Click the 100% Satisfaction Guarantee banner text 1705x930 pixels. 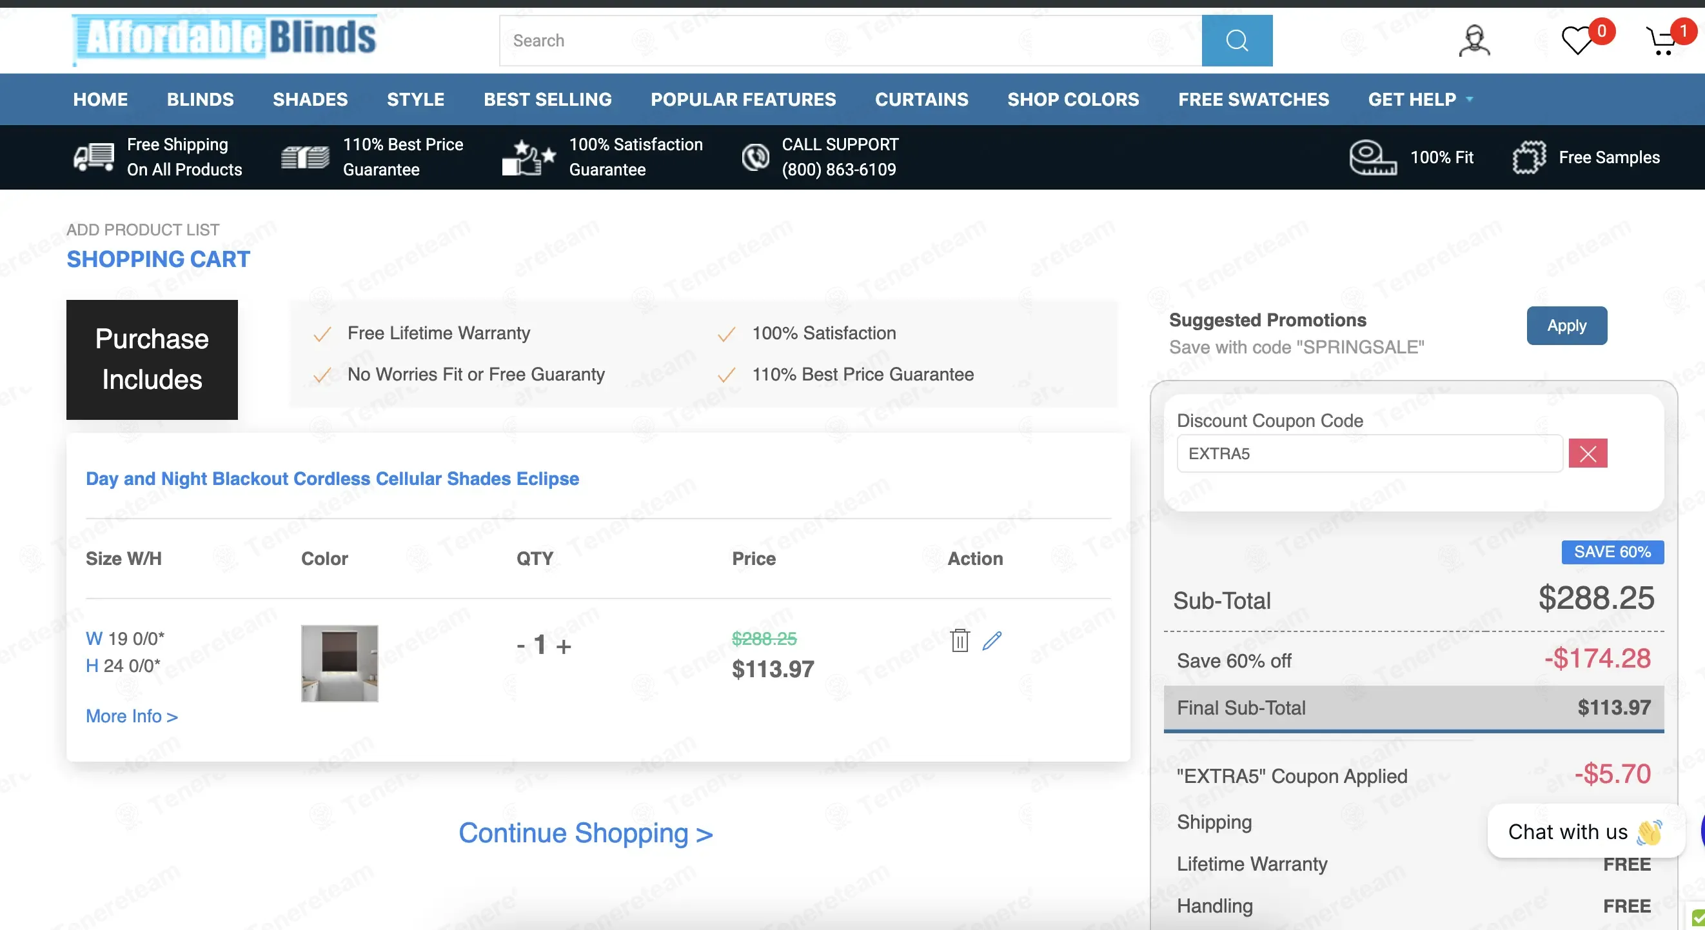[636, 157]
